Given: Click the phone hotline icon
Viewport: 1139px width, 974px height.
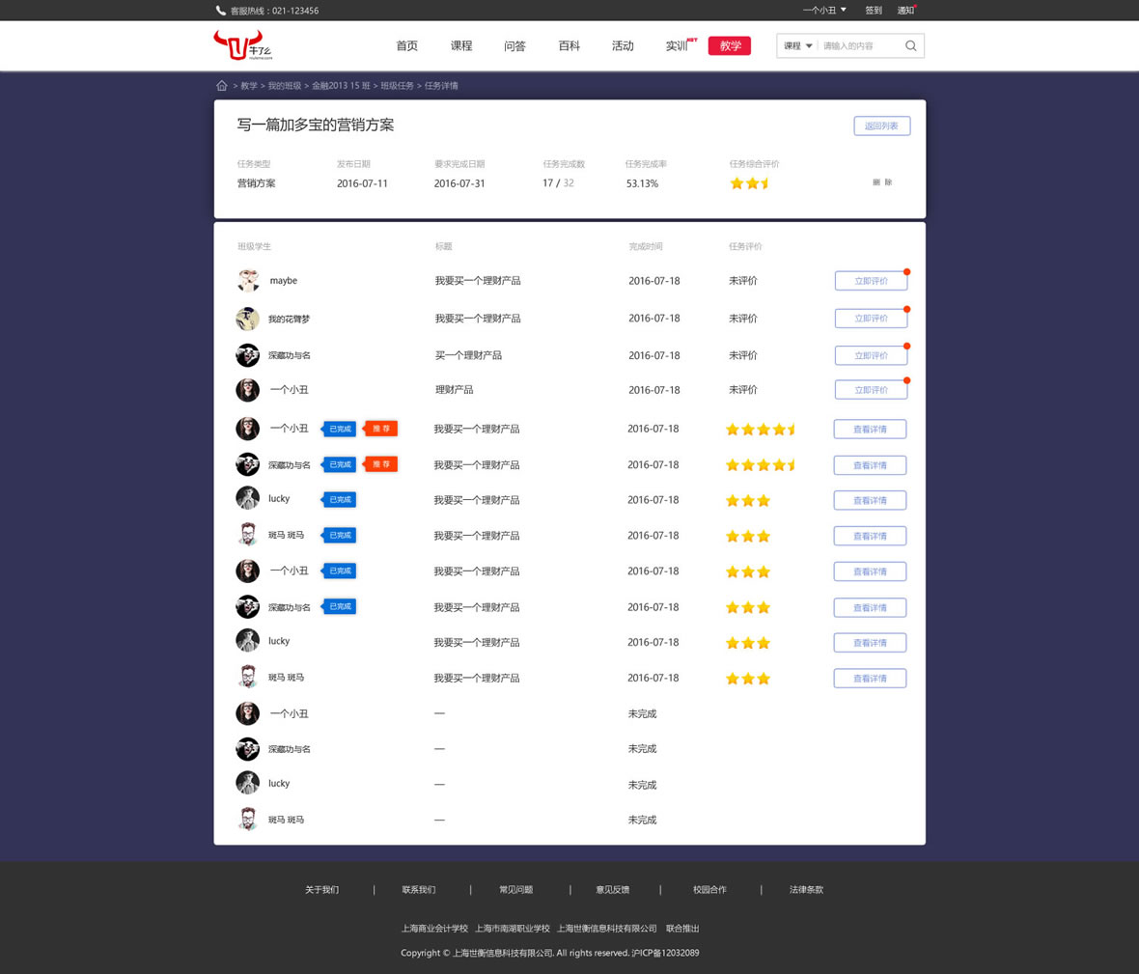Looking at the screenshot, I should click(220, 11).
